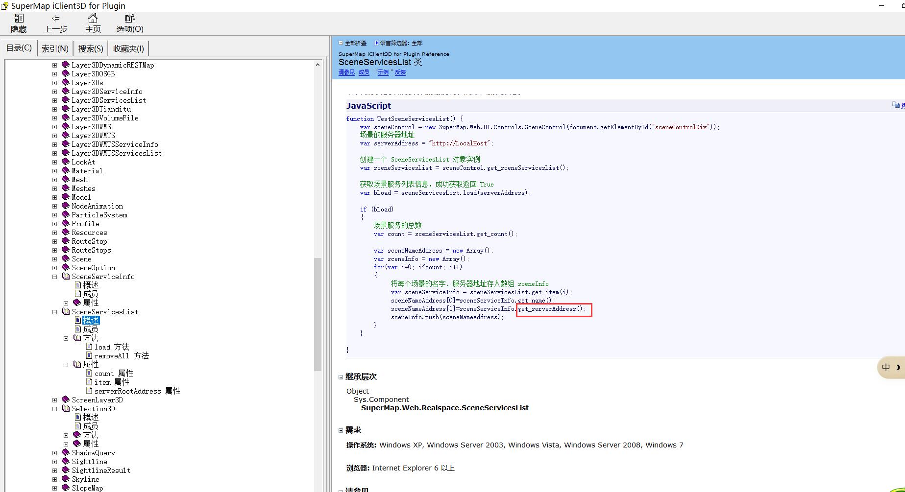Click the tree scrollbar up arrow

pyautogui.click(x=318, y=65)
